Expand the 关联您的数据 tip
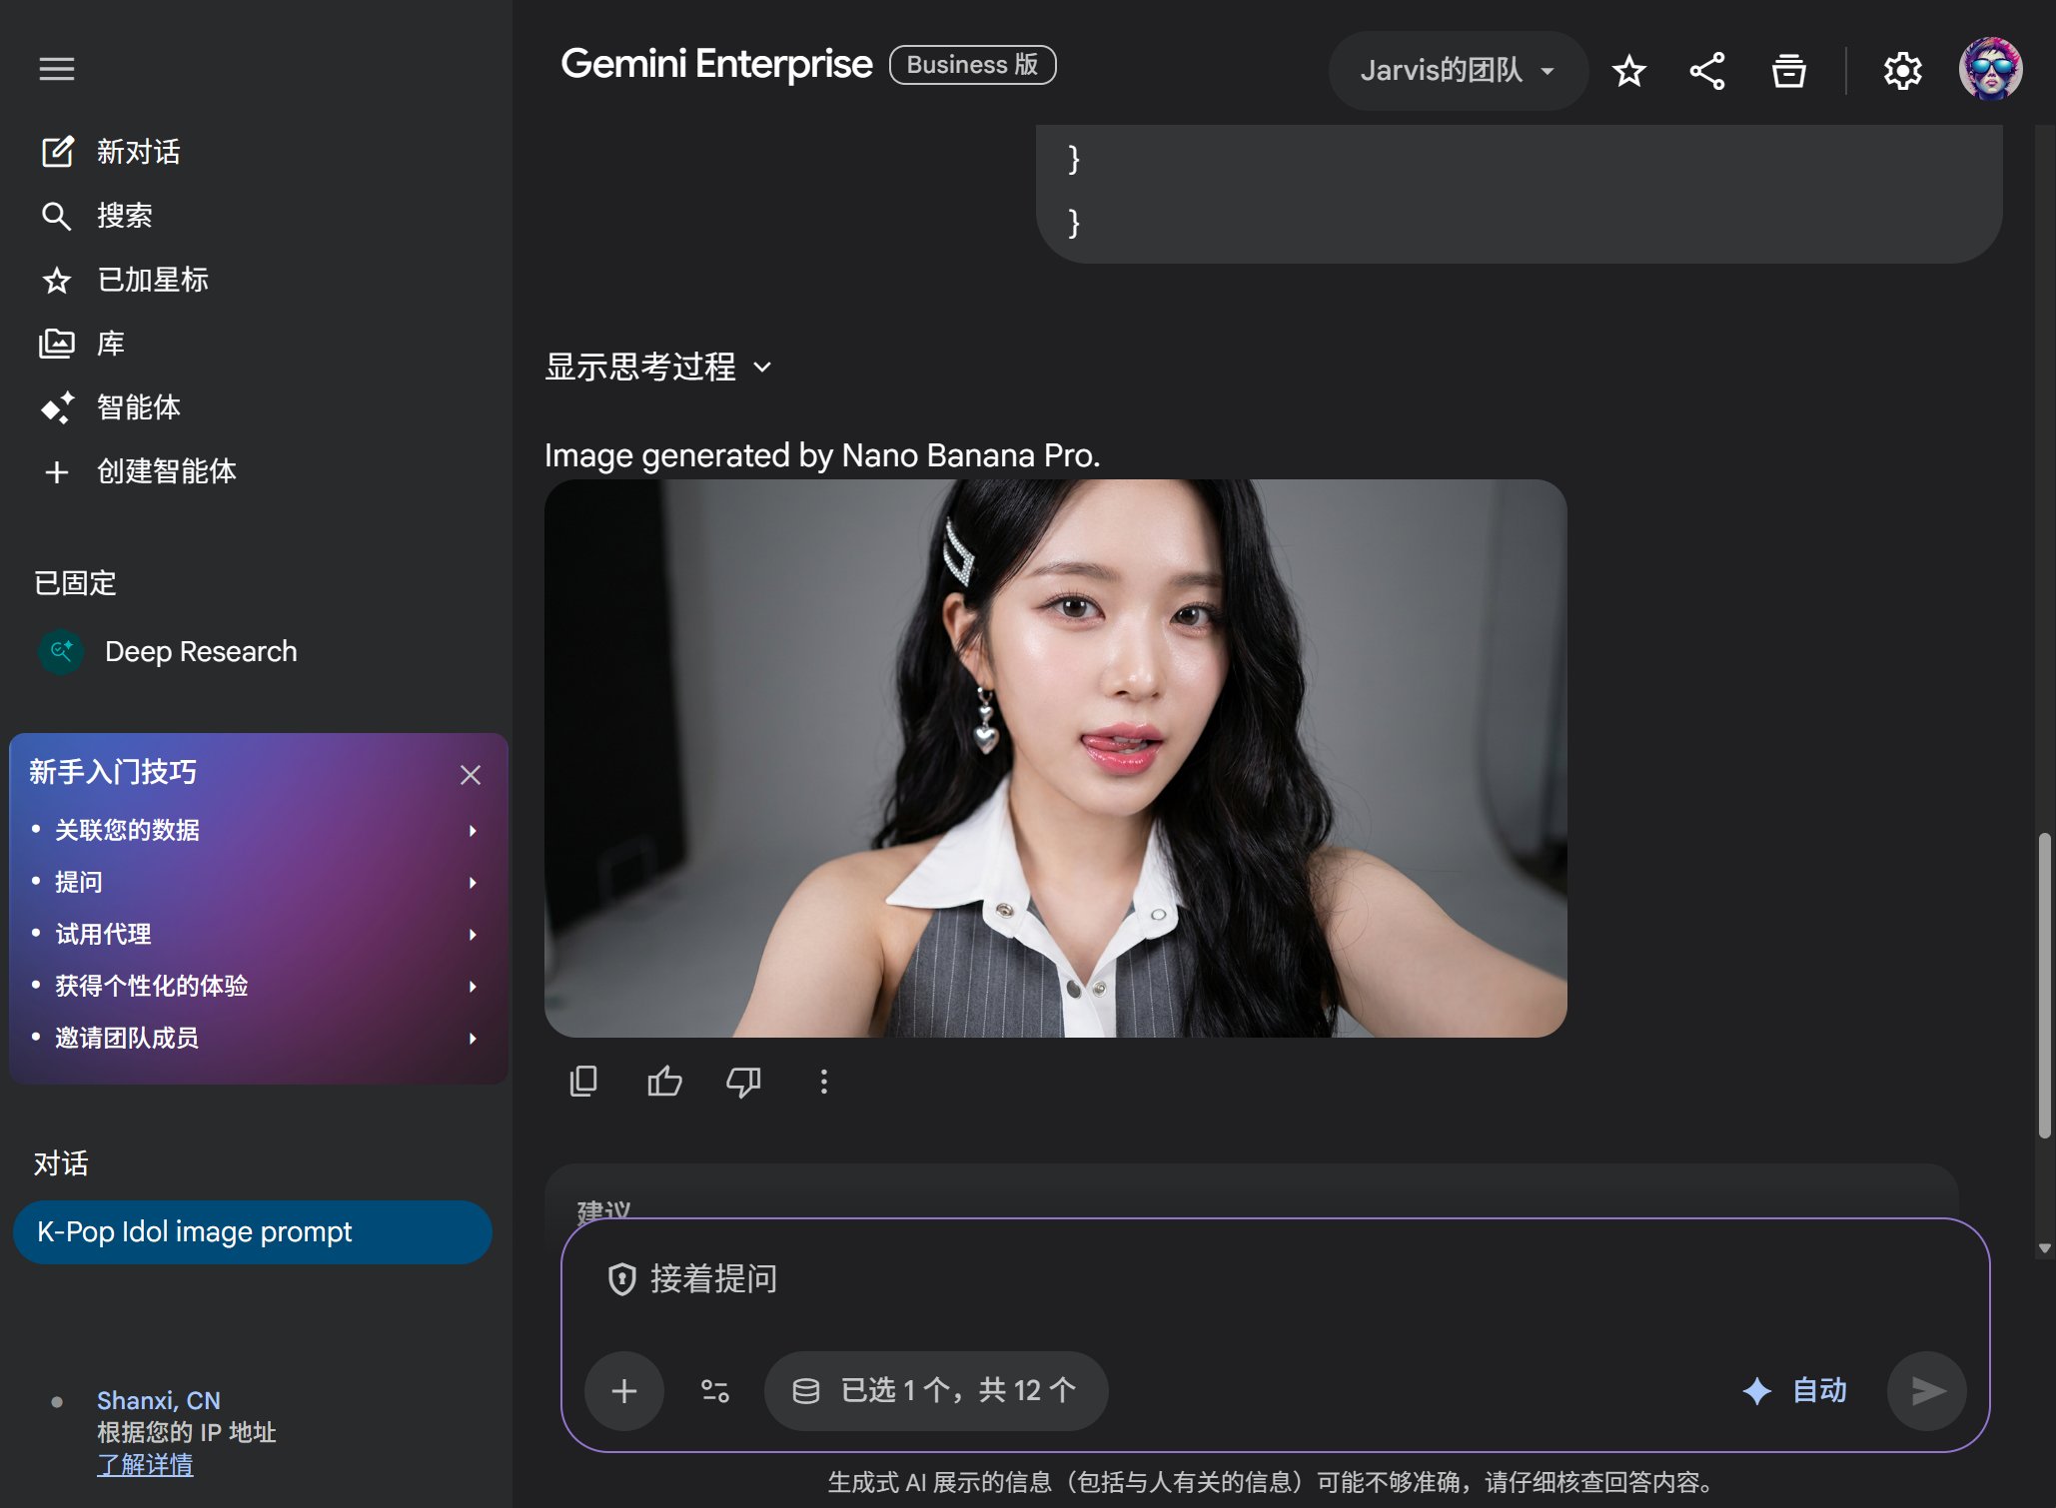Viewport: 2056px width, 1508px height. pos(255,830)
